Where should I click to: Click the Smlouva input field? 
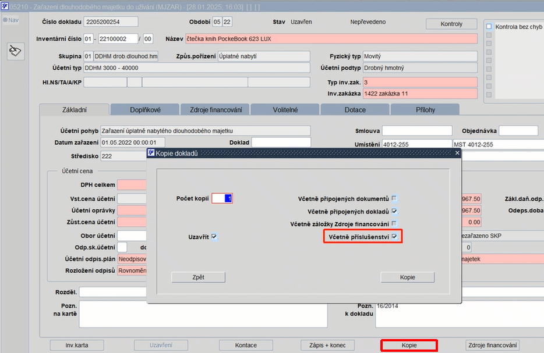418,131
